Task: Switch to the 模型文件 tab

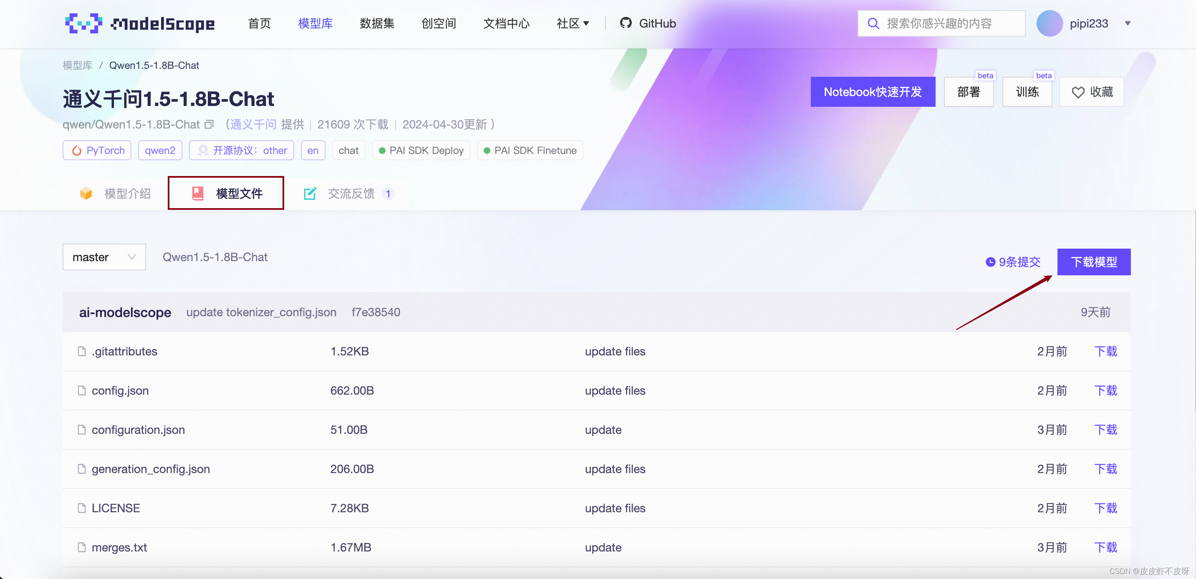Action: click(226, 193)
